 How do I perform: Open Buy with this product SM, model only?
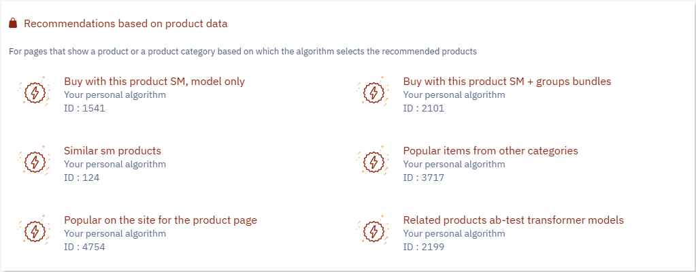(154, 82)
